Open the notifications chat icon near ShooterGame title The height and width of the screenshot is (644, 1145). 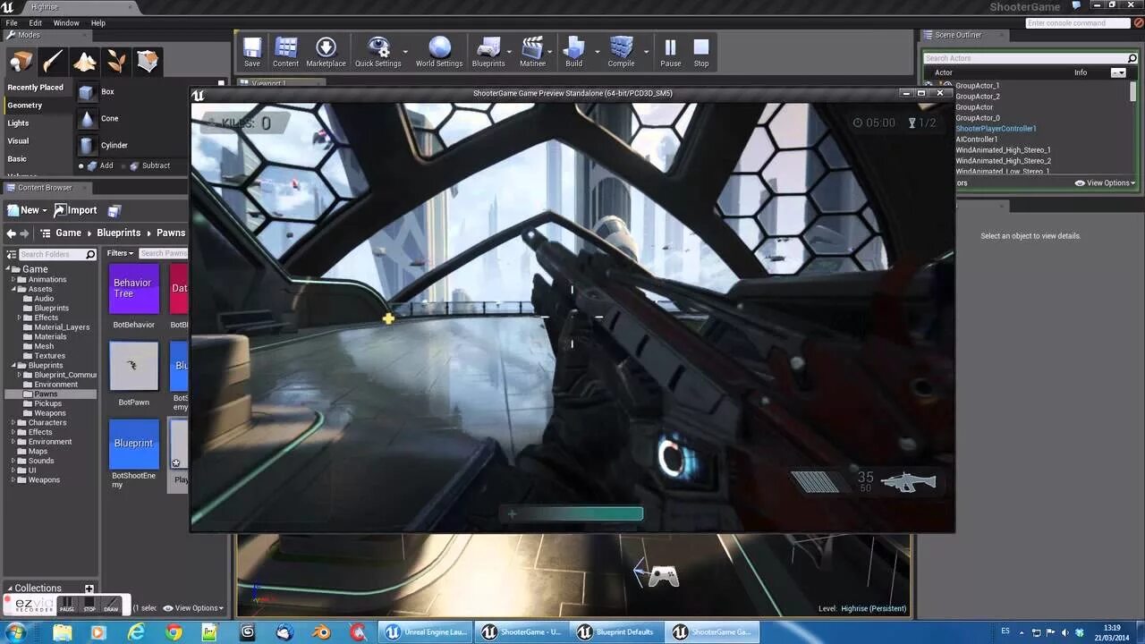coord(1076,5)
